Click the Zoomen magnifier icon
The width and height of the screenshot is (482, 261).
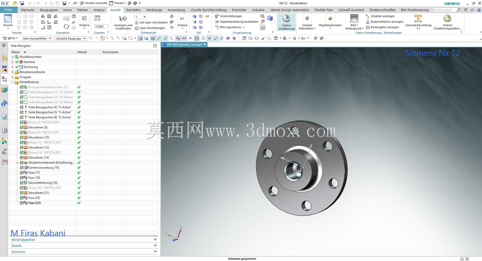click(97, 18)
